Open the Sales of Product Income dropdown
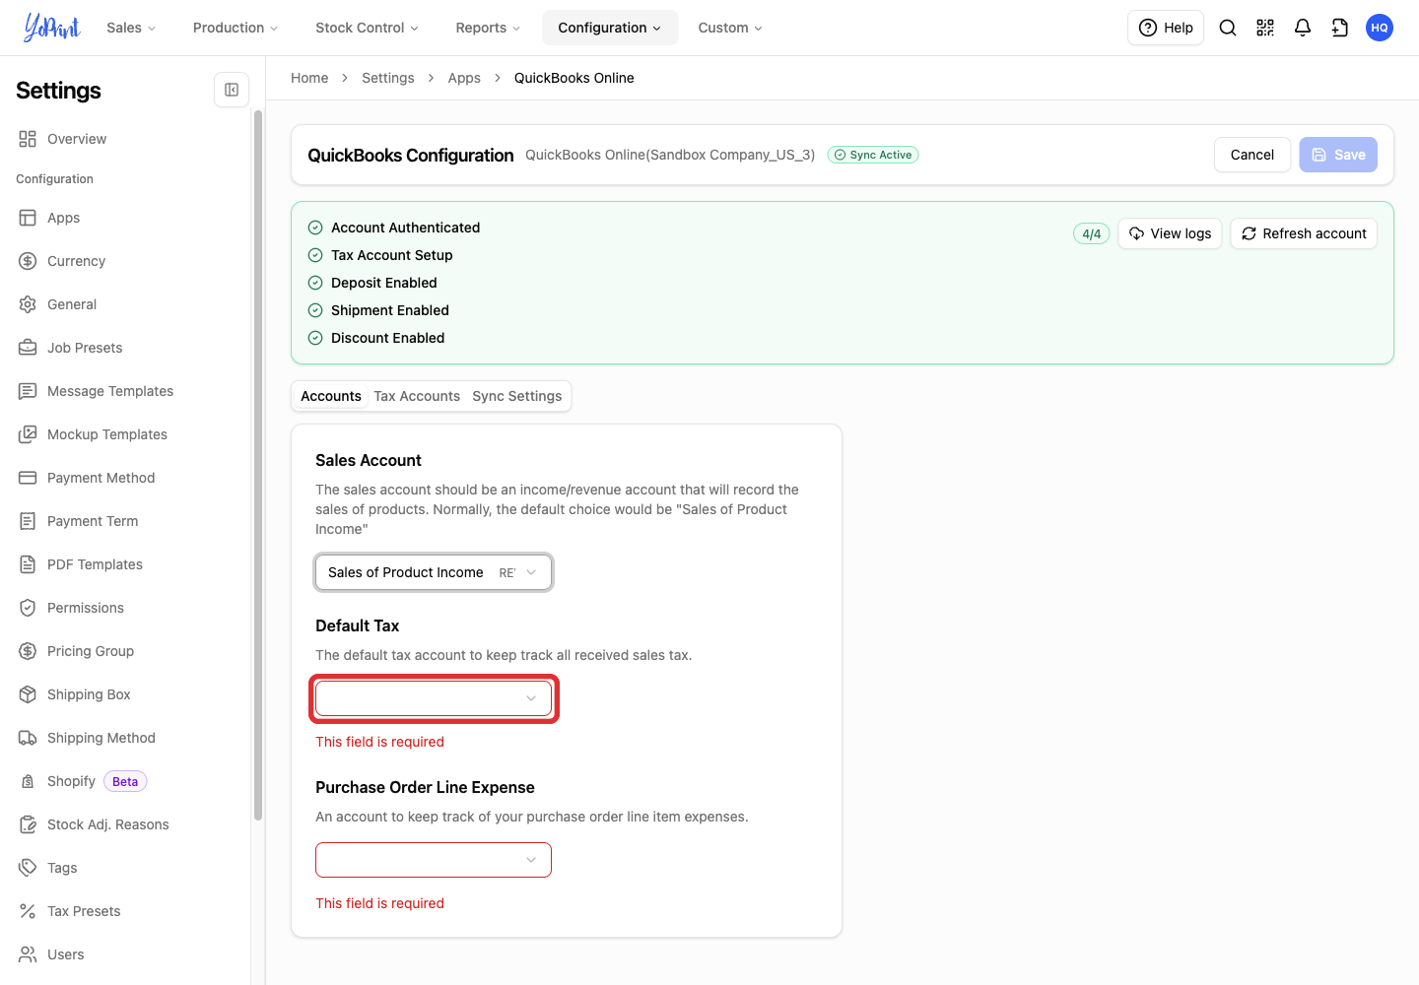Viewport: 1419px width, 985px height. coord(434,572)
